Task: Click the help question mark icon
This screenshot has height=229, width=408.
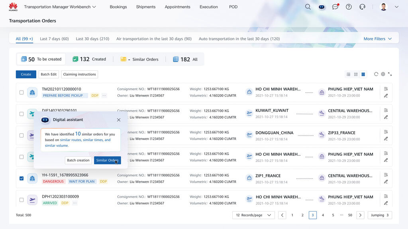Action: 349,7
